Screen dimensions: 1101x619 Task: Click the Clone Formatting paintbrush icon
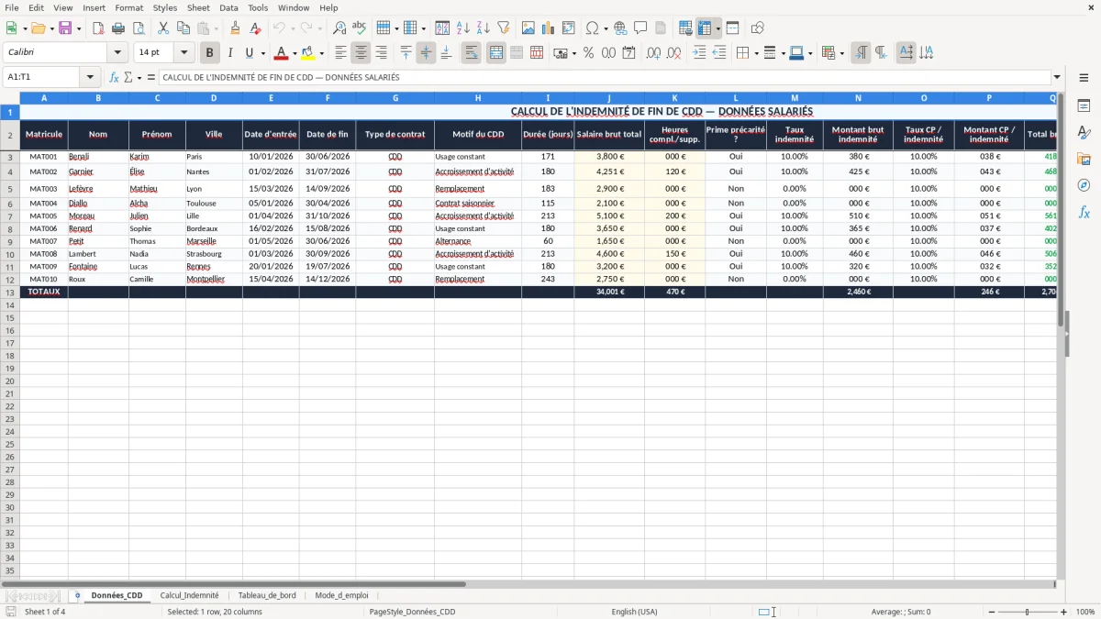(236, 28)
